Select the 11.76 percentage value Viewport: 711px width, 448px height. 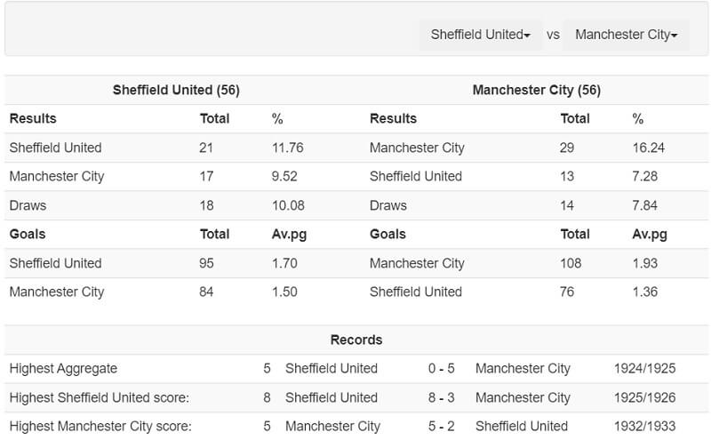[288, 148]
